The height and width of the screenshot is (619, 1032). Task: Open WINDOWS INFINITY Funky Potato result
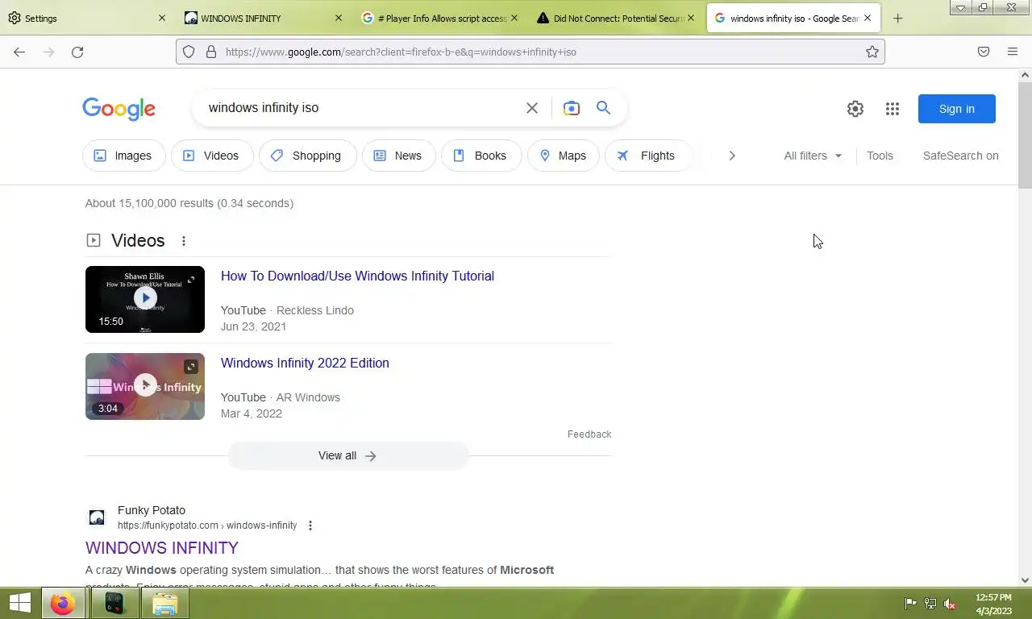[x=162, y=547]
